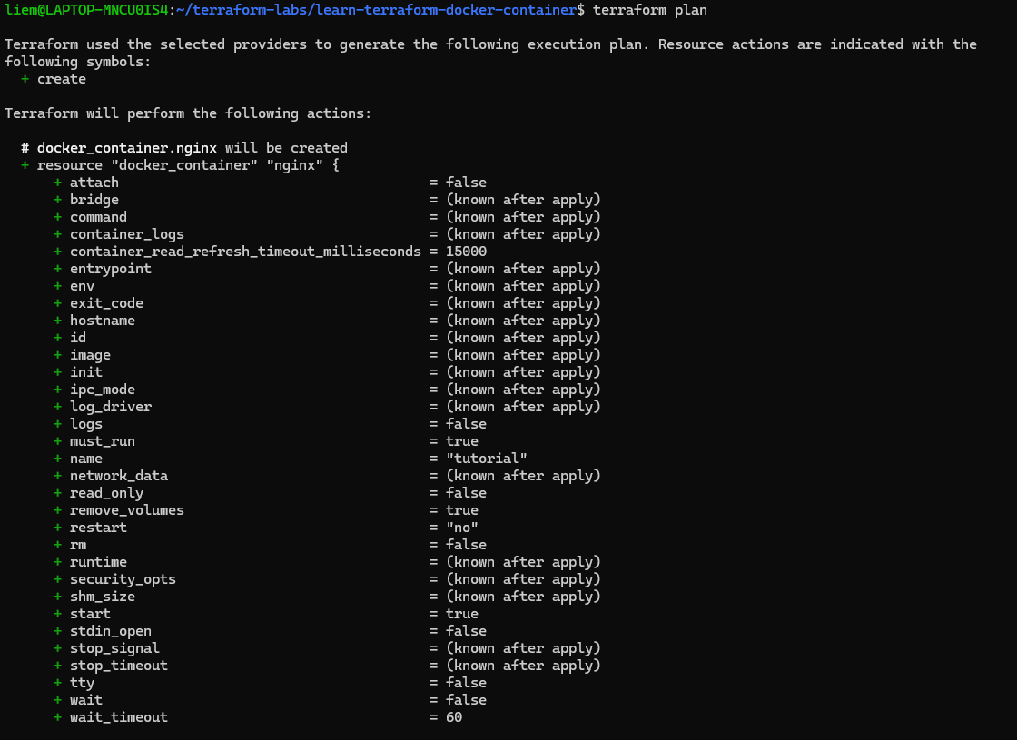Click the 'network_data' attribute name
1017x740 pixels.
[x=119, y=476]
